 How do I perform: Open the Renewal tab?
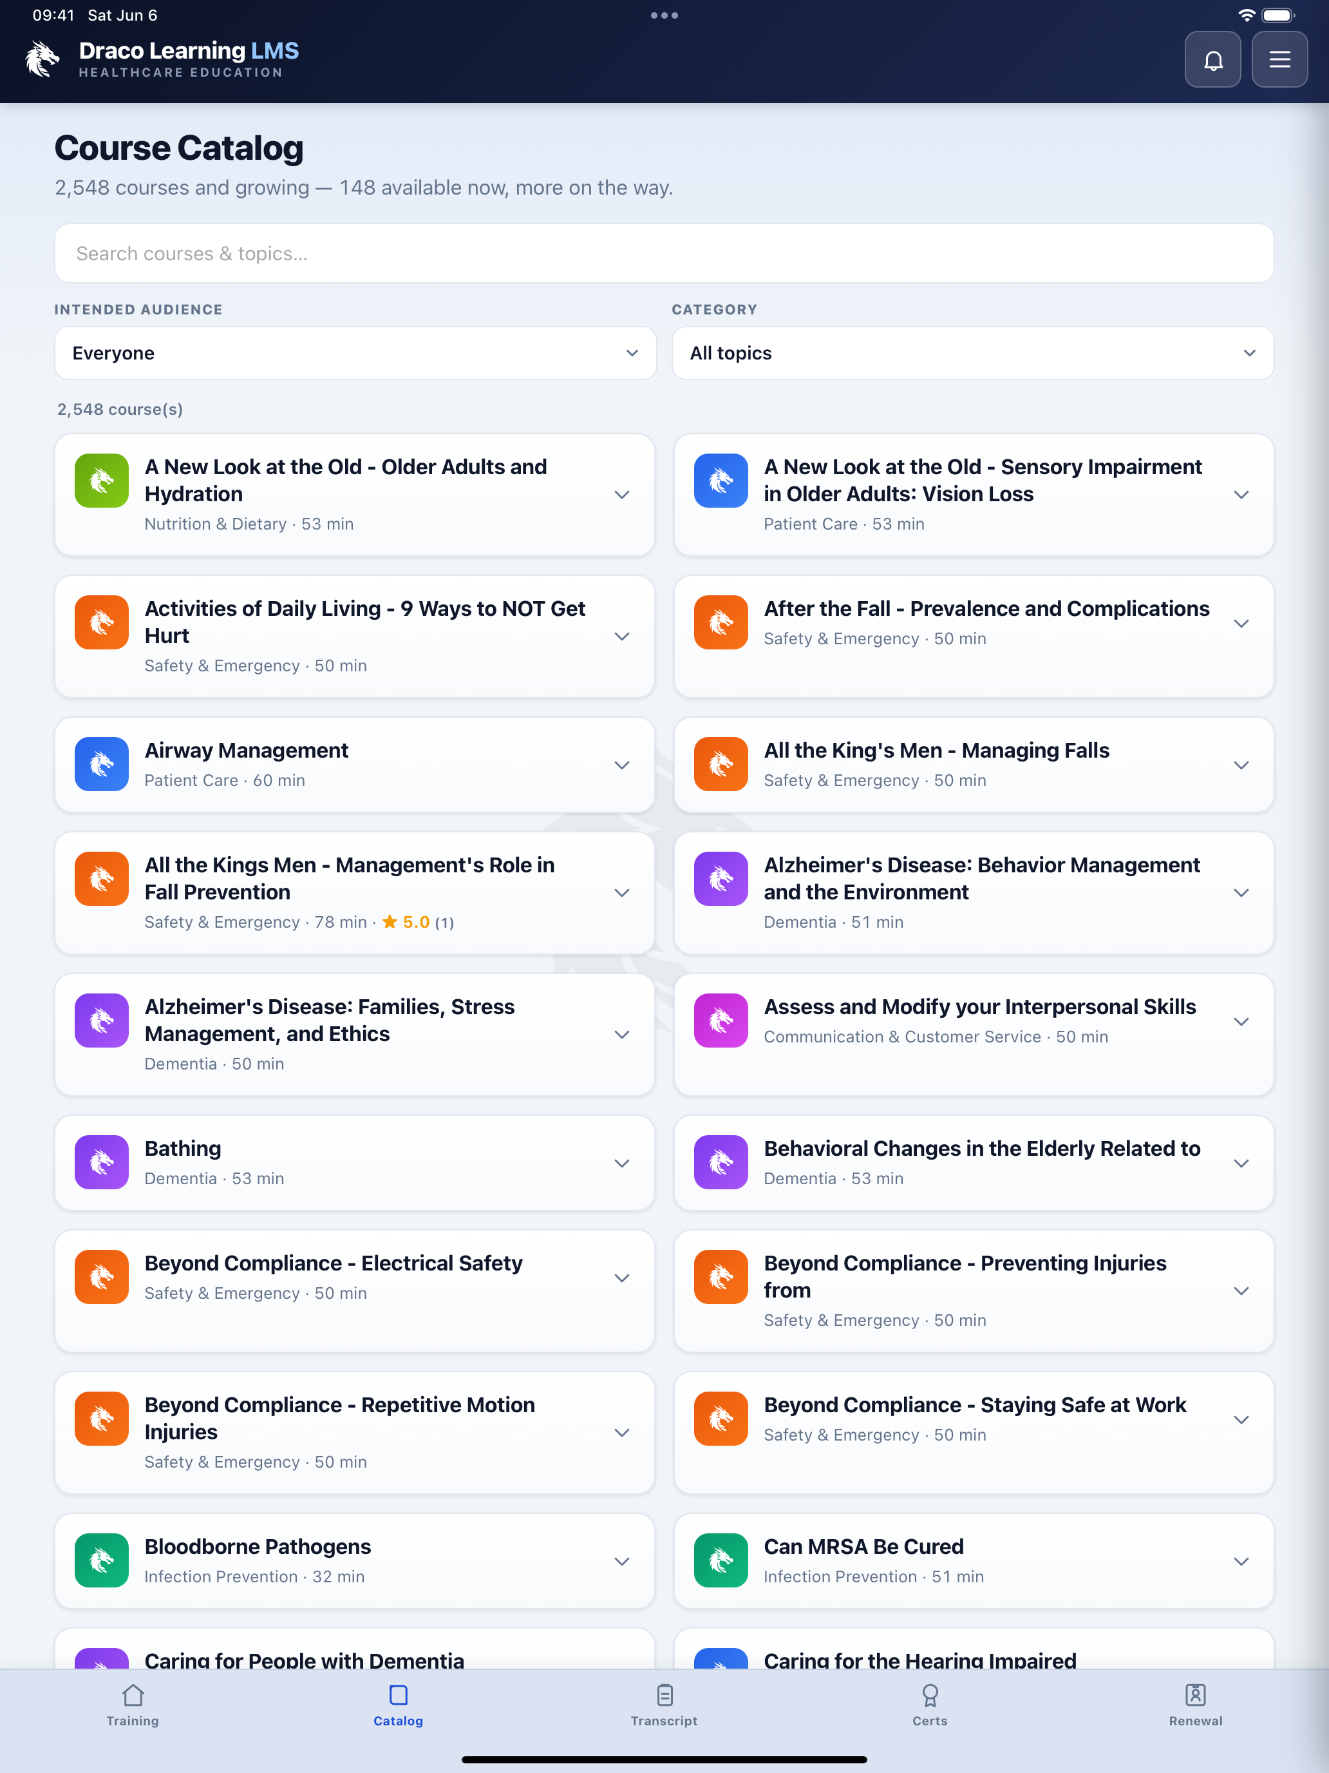[x=1195, y=1705]
